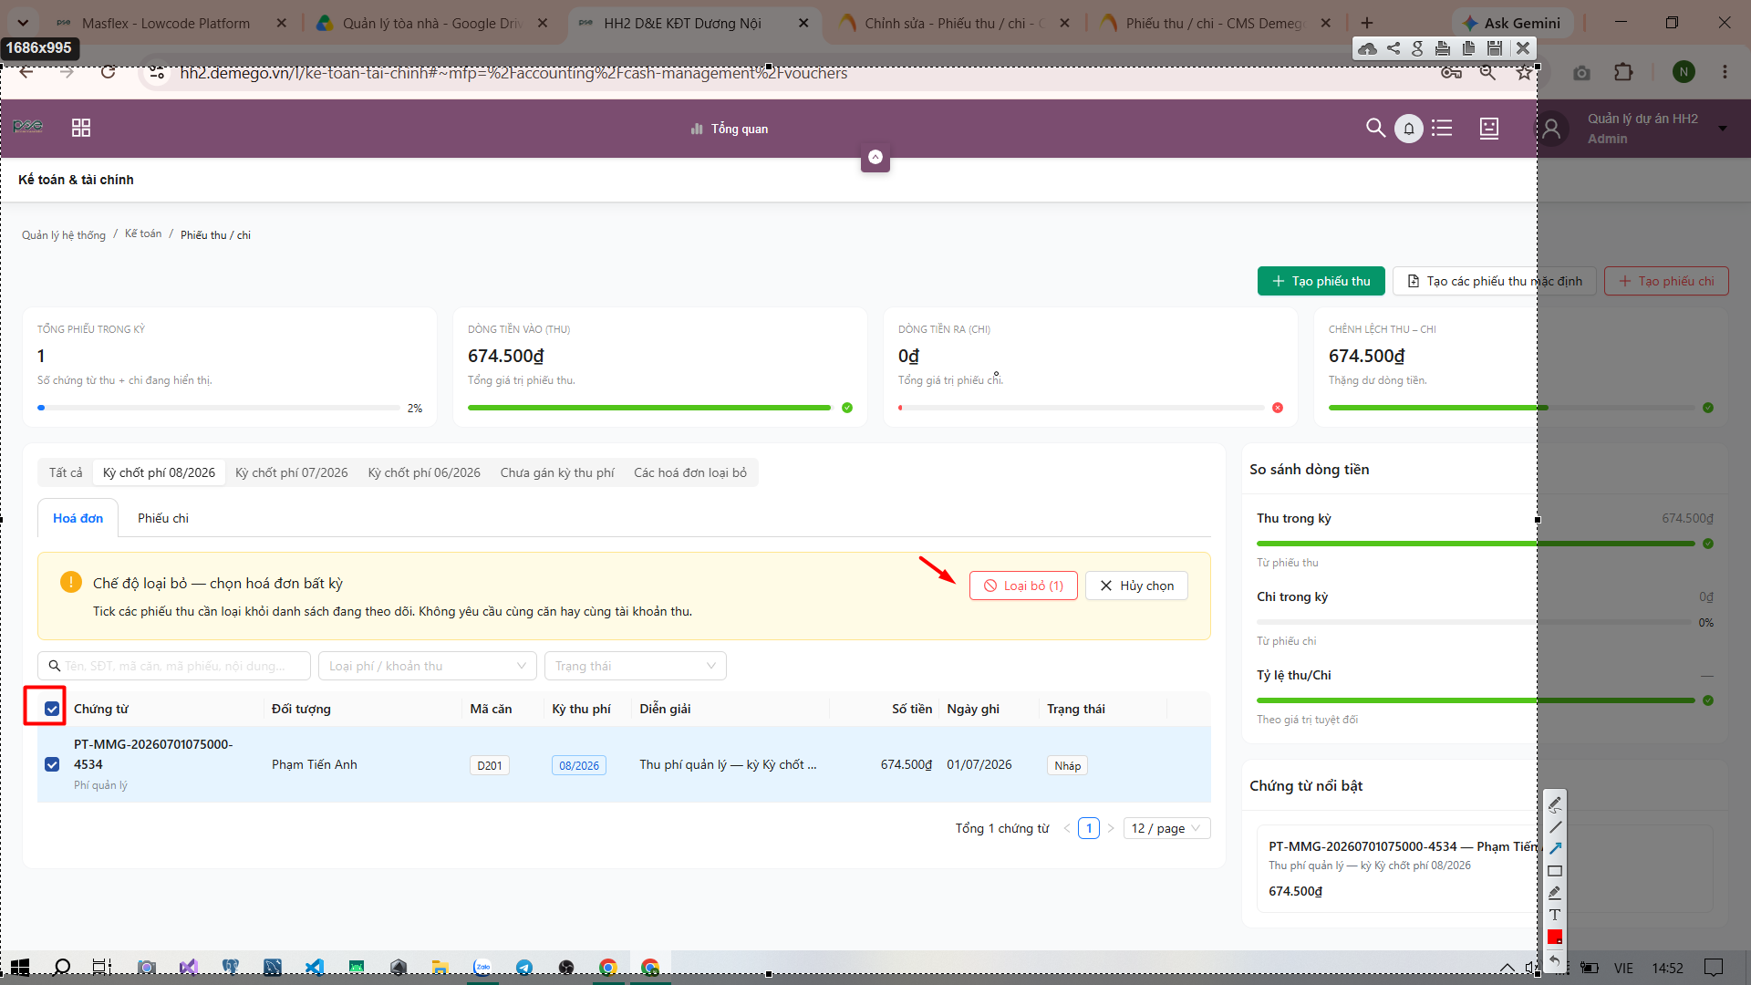The image size is (1751, 985).
Task: Open the Loại phí / khoản thu dropdown
Action: tap(428, 666)
